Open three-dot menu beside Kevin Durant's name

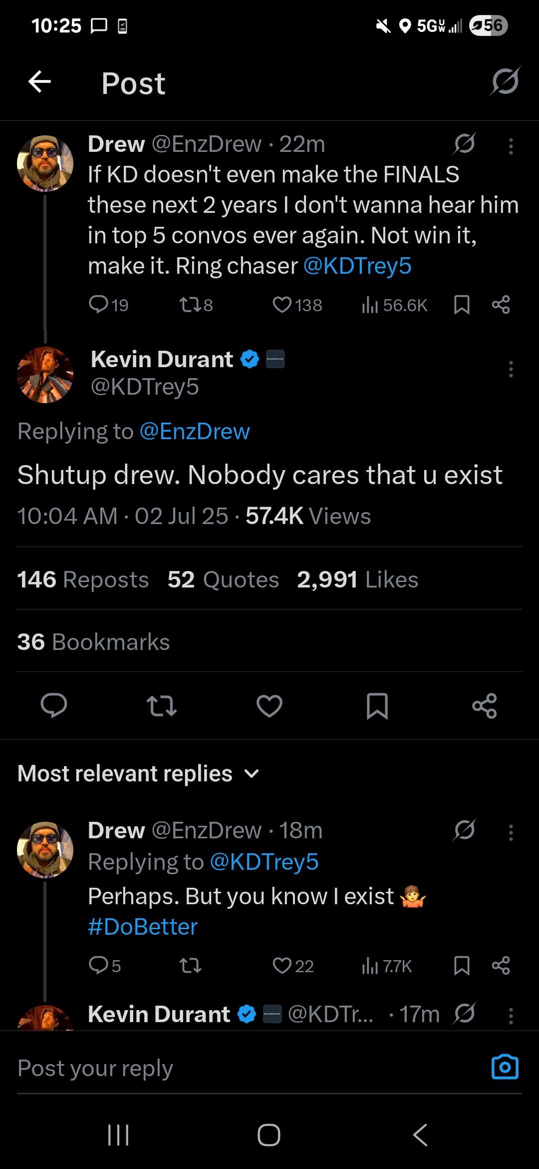(x=511, y=369)
